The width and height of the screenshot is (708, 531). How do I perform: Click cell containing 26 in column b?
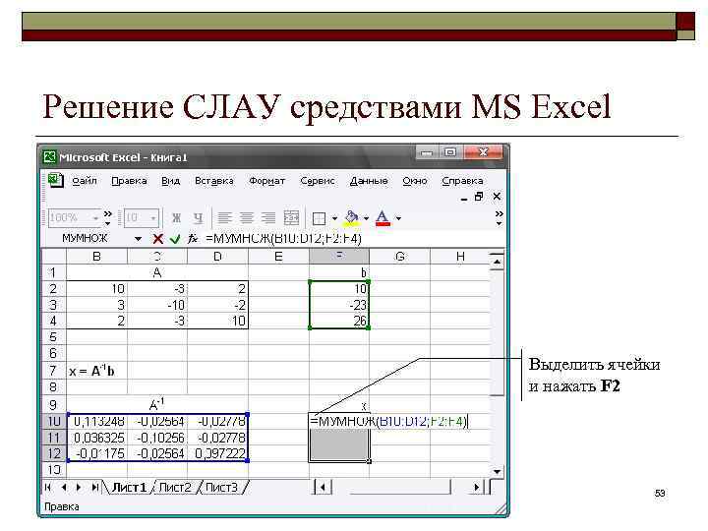[x=339, y=321]
